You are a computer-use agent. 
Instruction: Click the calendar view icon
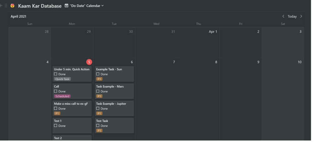click(x=66, y=6)
